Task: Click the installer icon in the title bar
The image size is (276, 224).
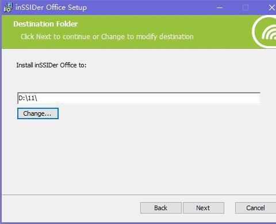Action: [8, 7]
